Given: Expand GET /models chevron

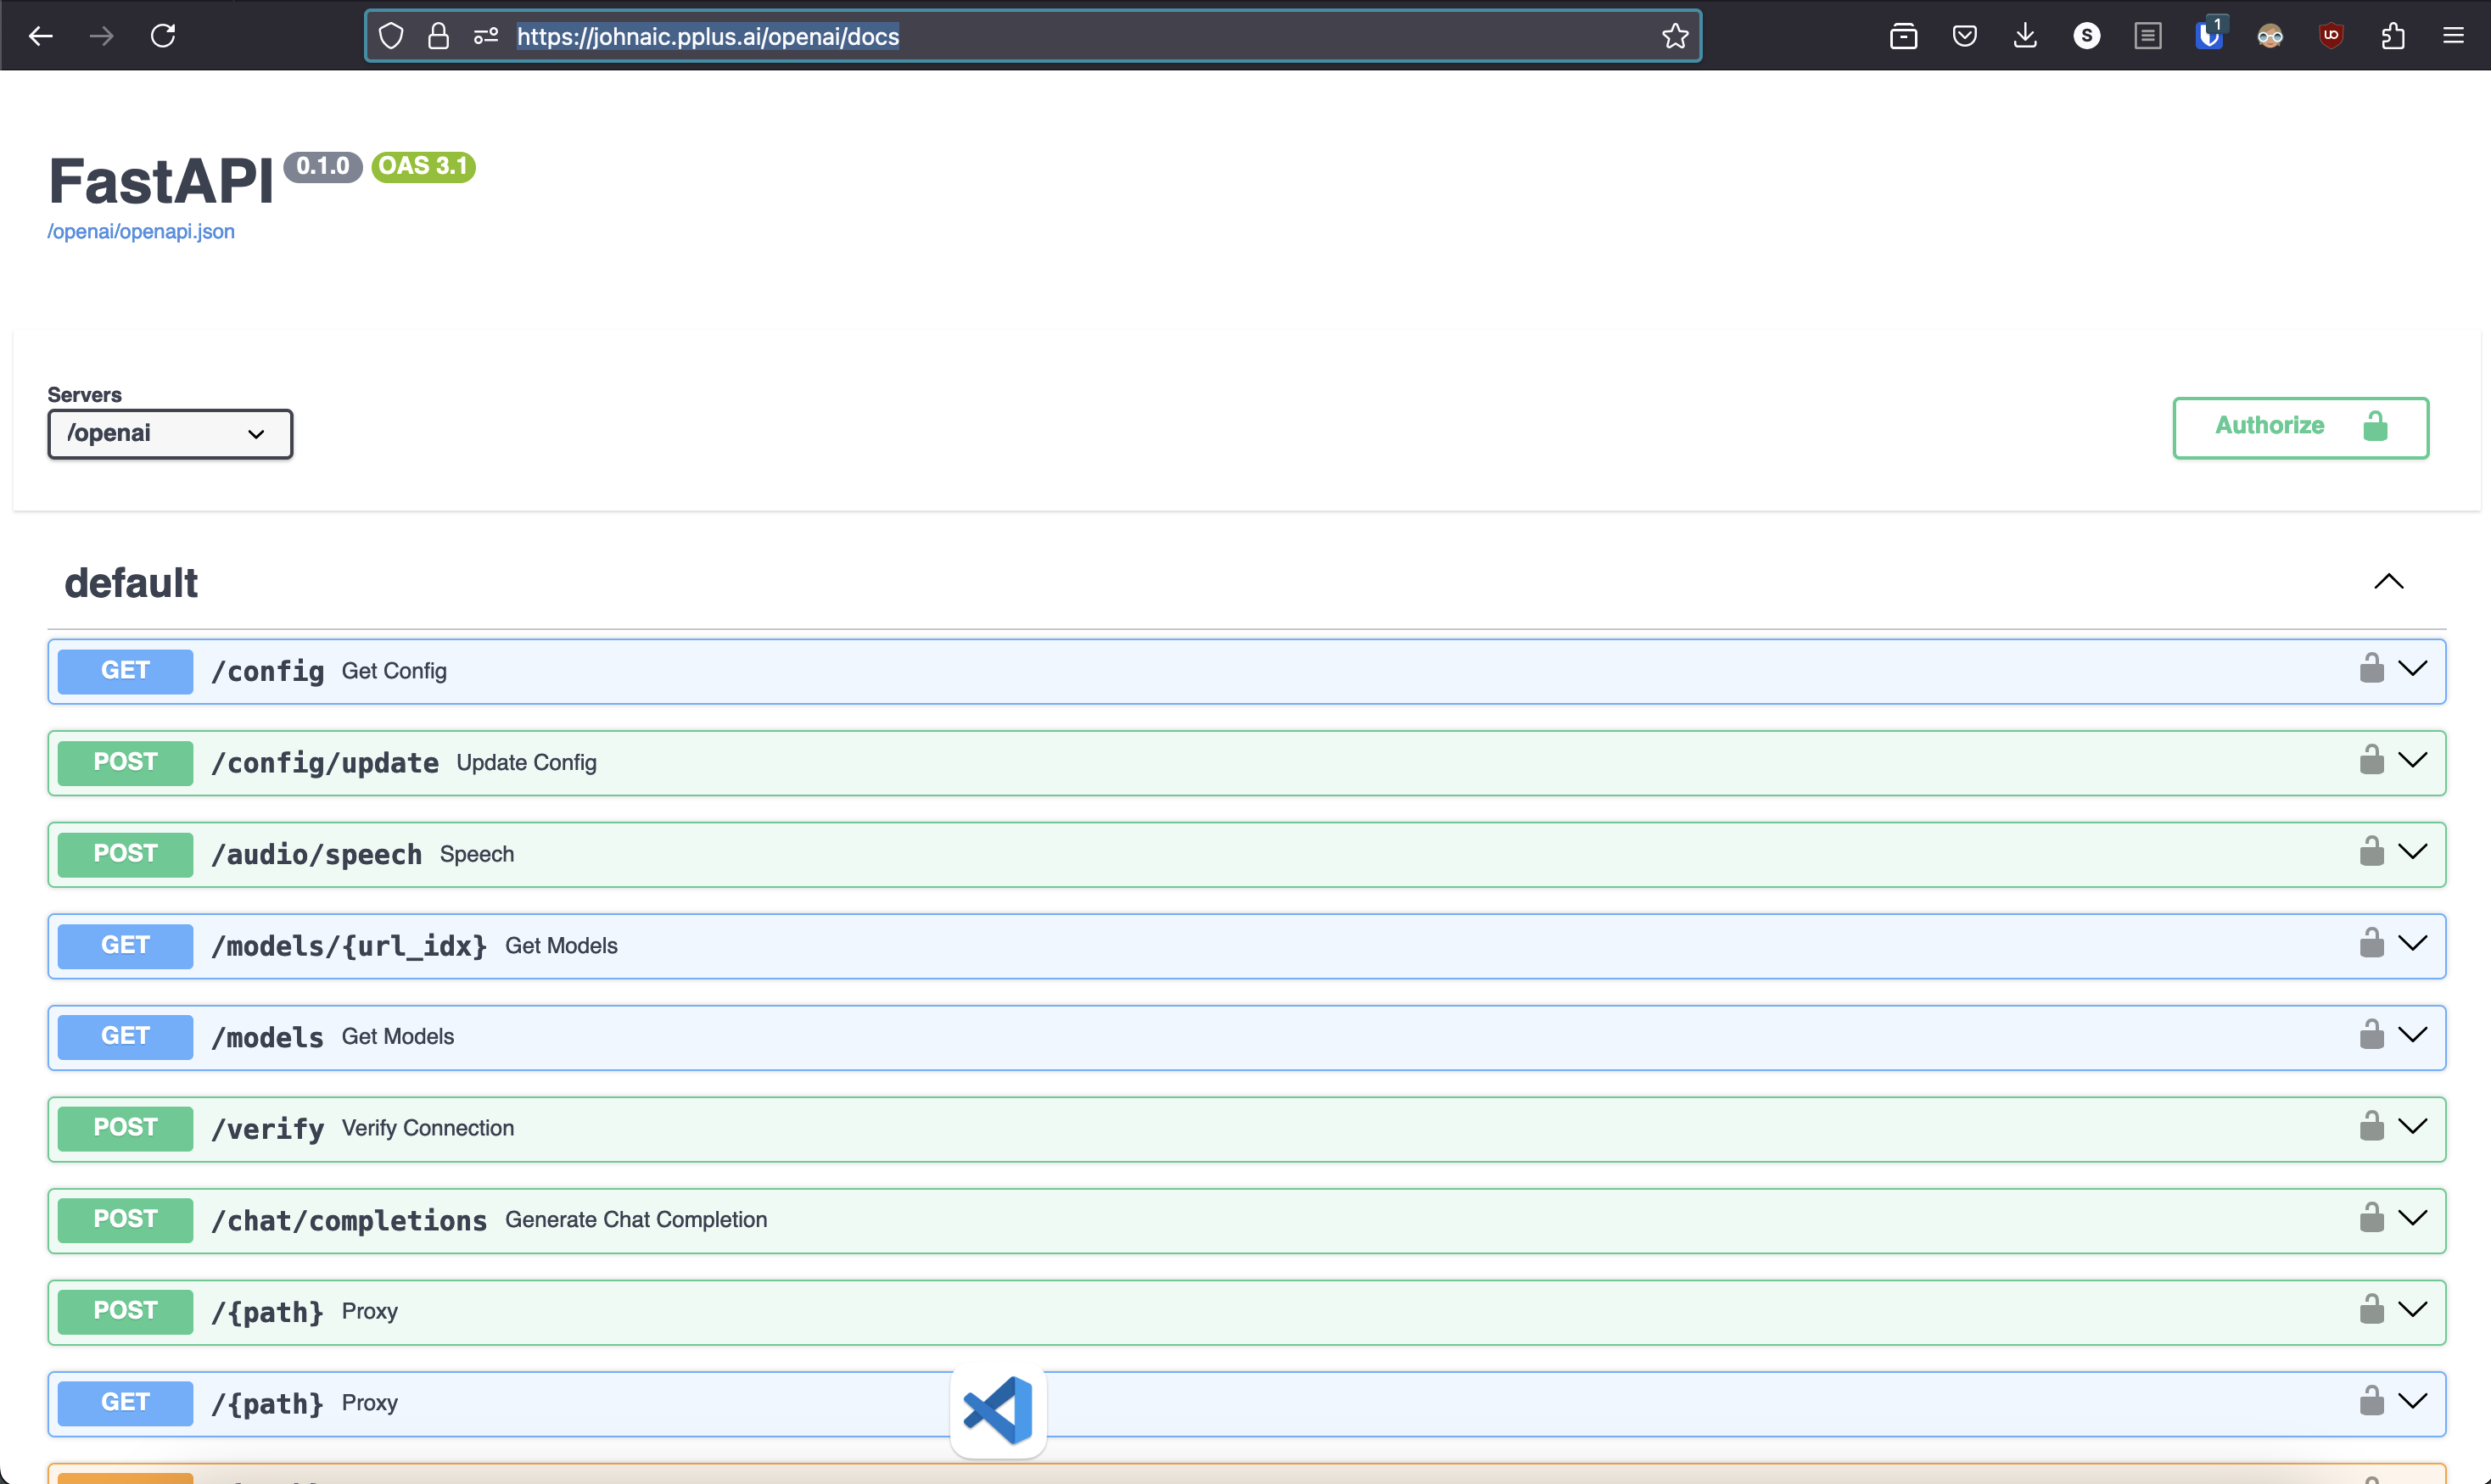Looking at the screenshot, I should pos(2413,1035).
